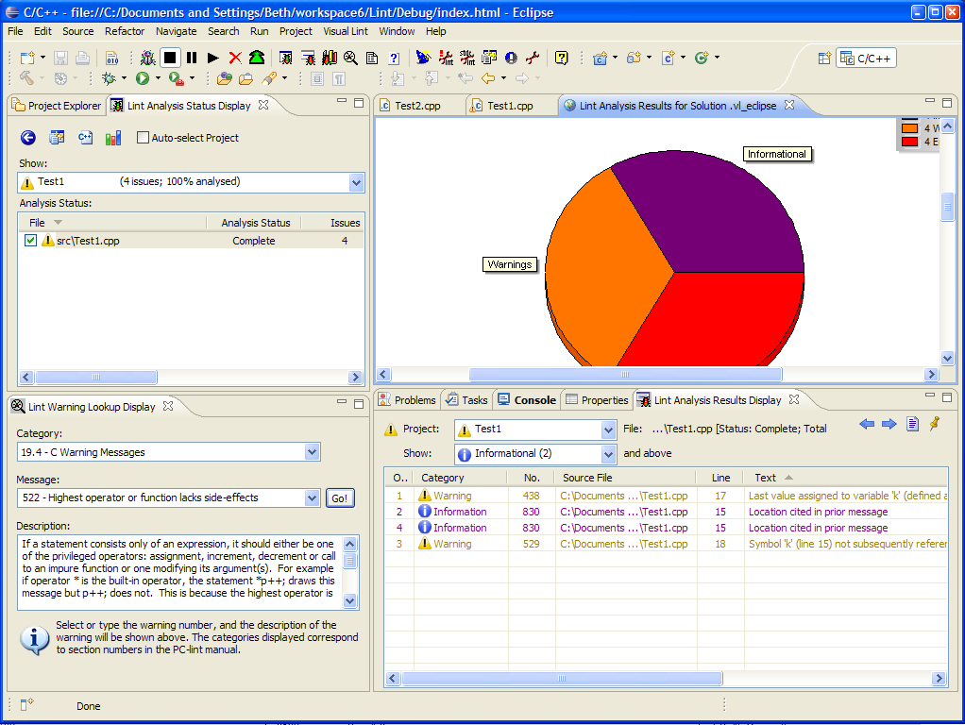Open the Informational (2) severity dropdown
The height and width of the screenshot is (725, 965).
point(608,454)
